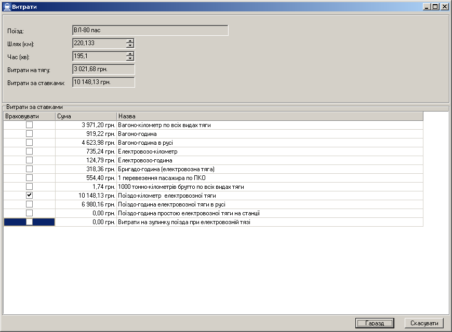Tick the Бригадо-година (електровозна тяга) checkbox
Screen dimensions: 452x332
point(29,169)
